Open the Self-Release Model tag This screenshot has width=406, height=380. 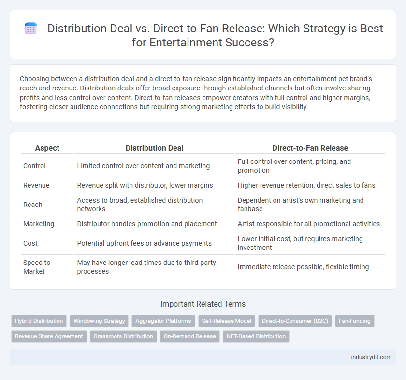tap(227, 321)
